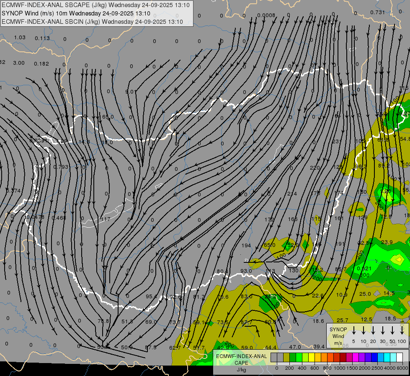Click the 4000 tick label in CAPE legend
Image resolution: width=410 pixels, height=376 pixels.
pyautogui.click(x=389, y=368)
